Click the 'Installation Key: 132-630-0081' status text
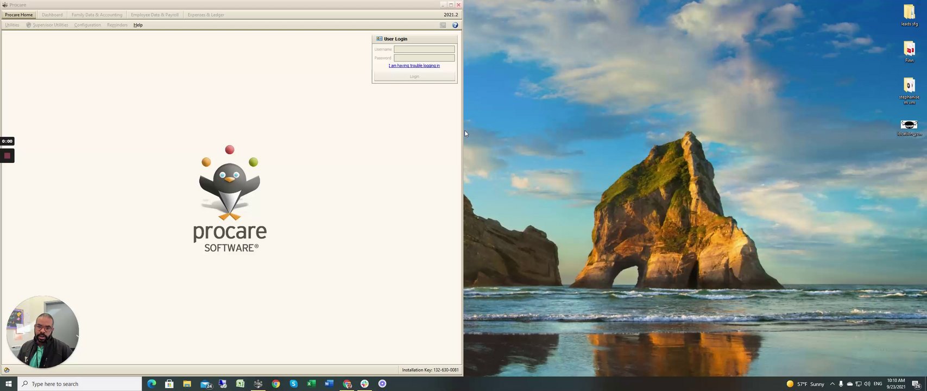Viewport: 927px width, 391px height. pyautogui.click(x=430, y=370)
